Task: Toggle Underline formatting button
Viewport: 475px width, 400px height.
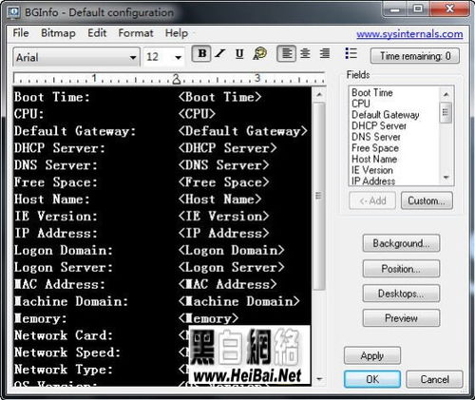Action: [239, 54]
